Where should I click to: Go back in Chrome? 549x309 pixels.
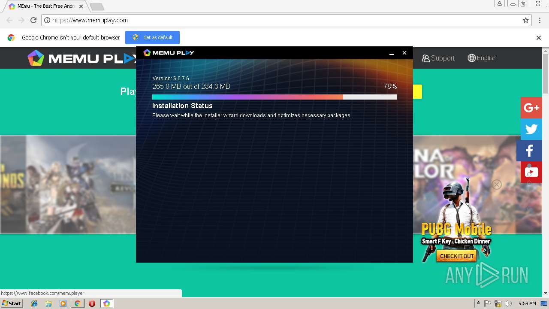pos(9,20)
